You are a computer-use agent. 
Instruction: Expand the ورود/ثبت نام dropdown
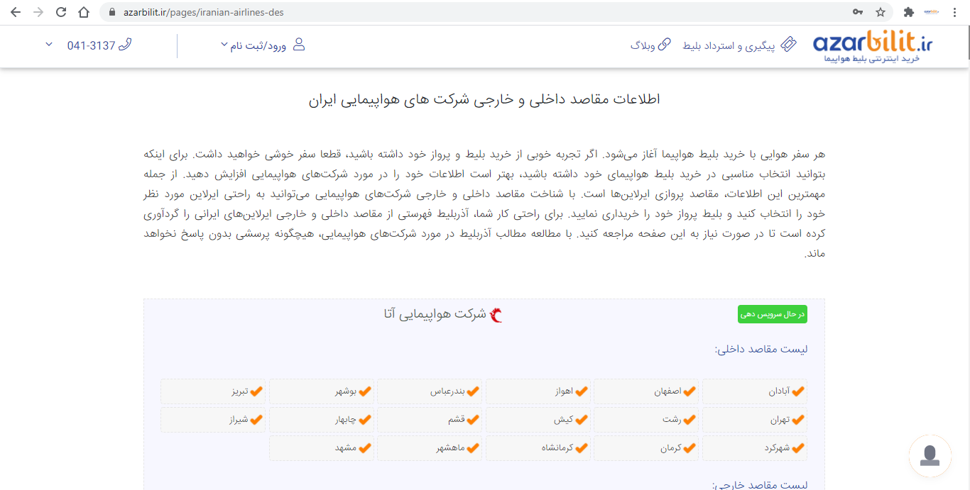click(224, 45)
